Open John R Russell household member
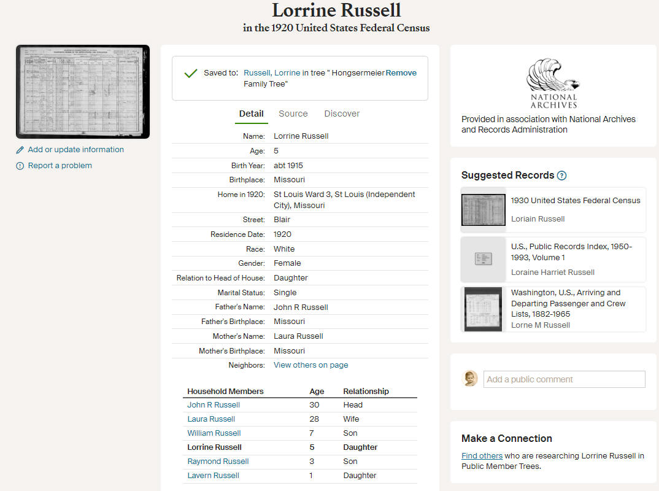 [214, 405]
